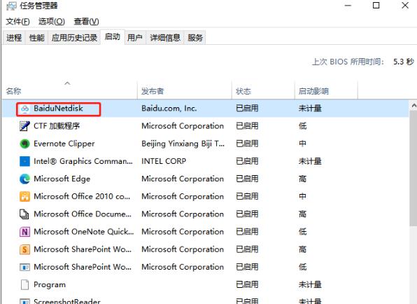Screen dimensions: 417x304
Task: Minimize the Task Manager window
Action: [x=348, y=6]
